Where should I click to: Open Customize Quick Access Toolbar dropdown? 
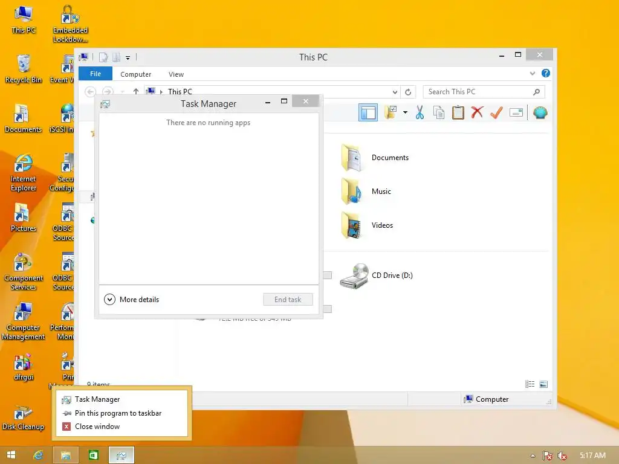128,58
